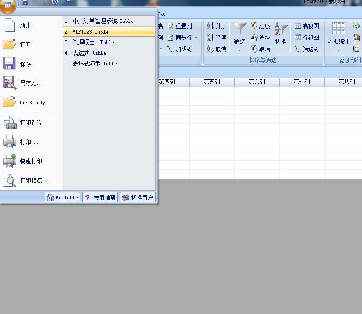Select the 第六列 column header
Screen dimensions: 362x314
tap(257, 82)
